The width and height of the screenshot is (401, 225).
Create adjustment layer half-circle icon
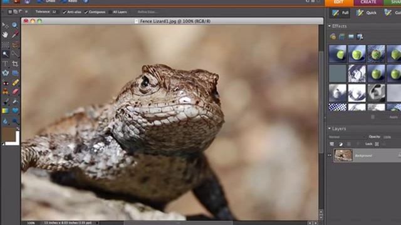tap(341, 144)
